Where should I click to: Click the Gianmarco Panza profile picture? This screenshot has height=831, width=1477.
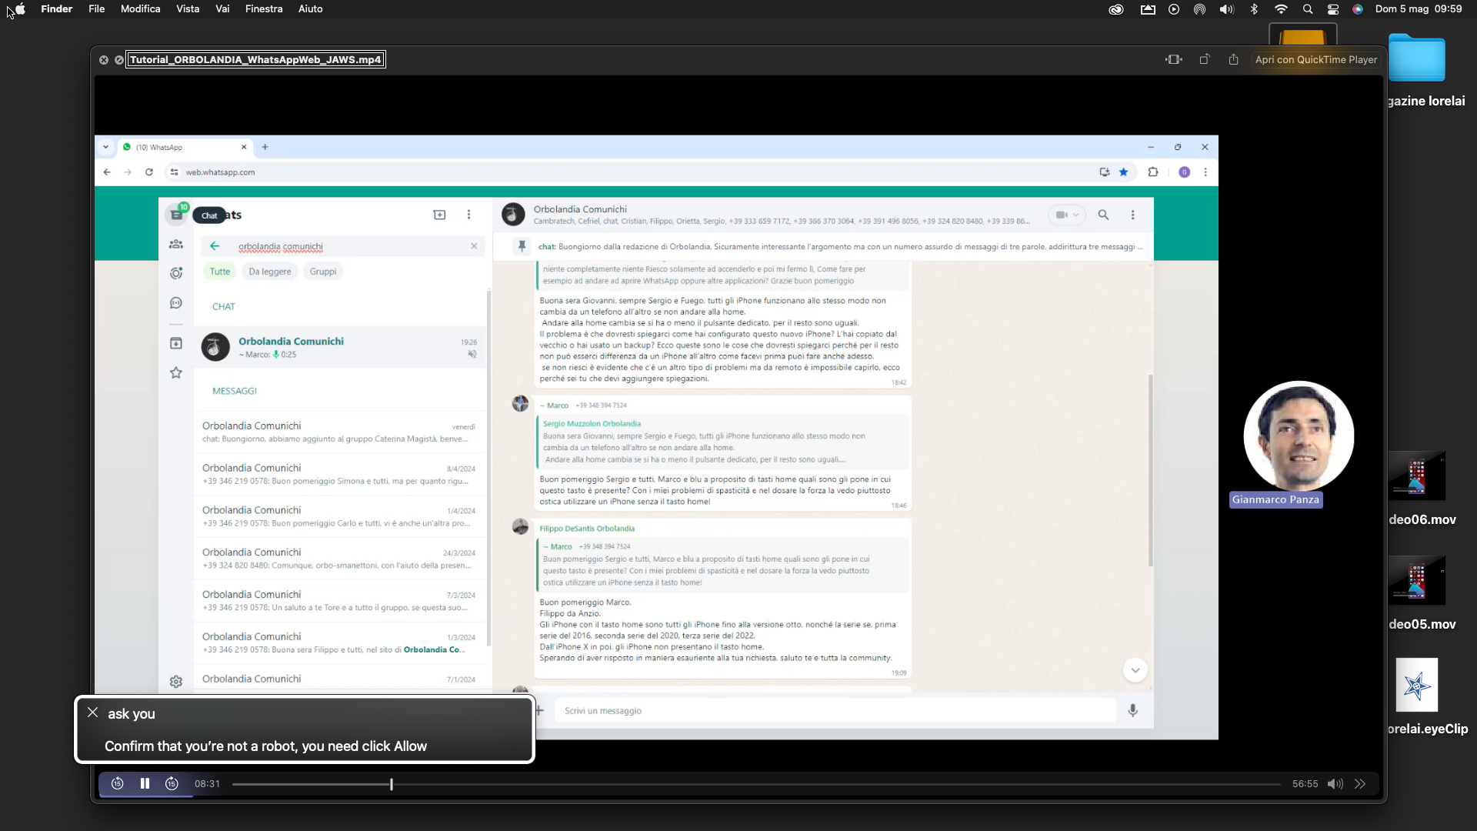tap(1299, 436)
